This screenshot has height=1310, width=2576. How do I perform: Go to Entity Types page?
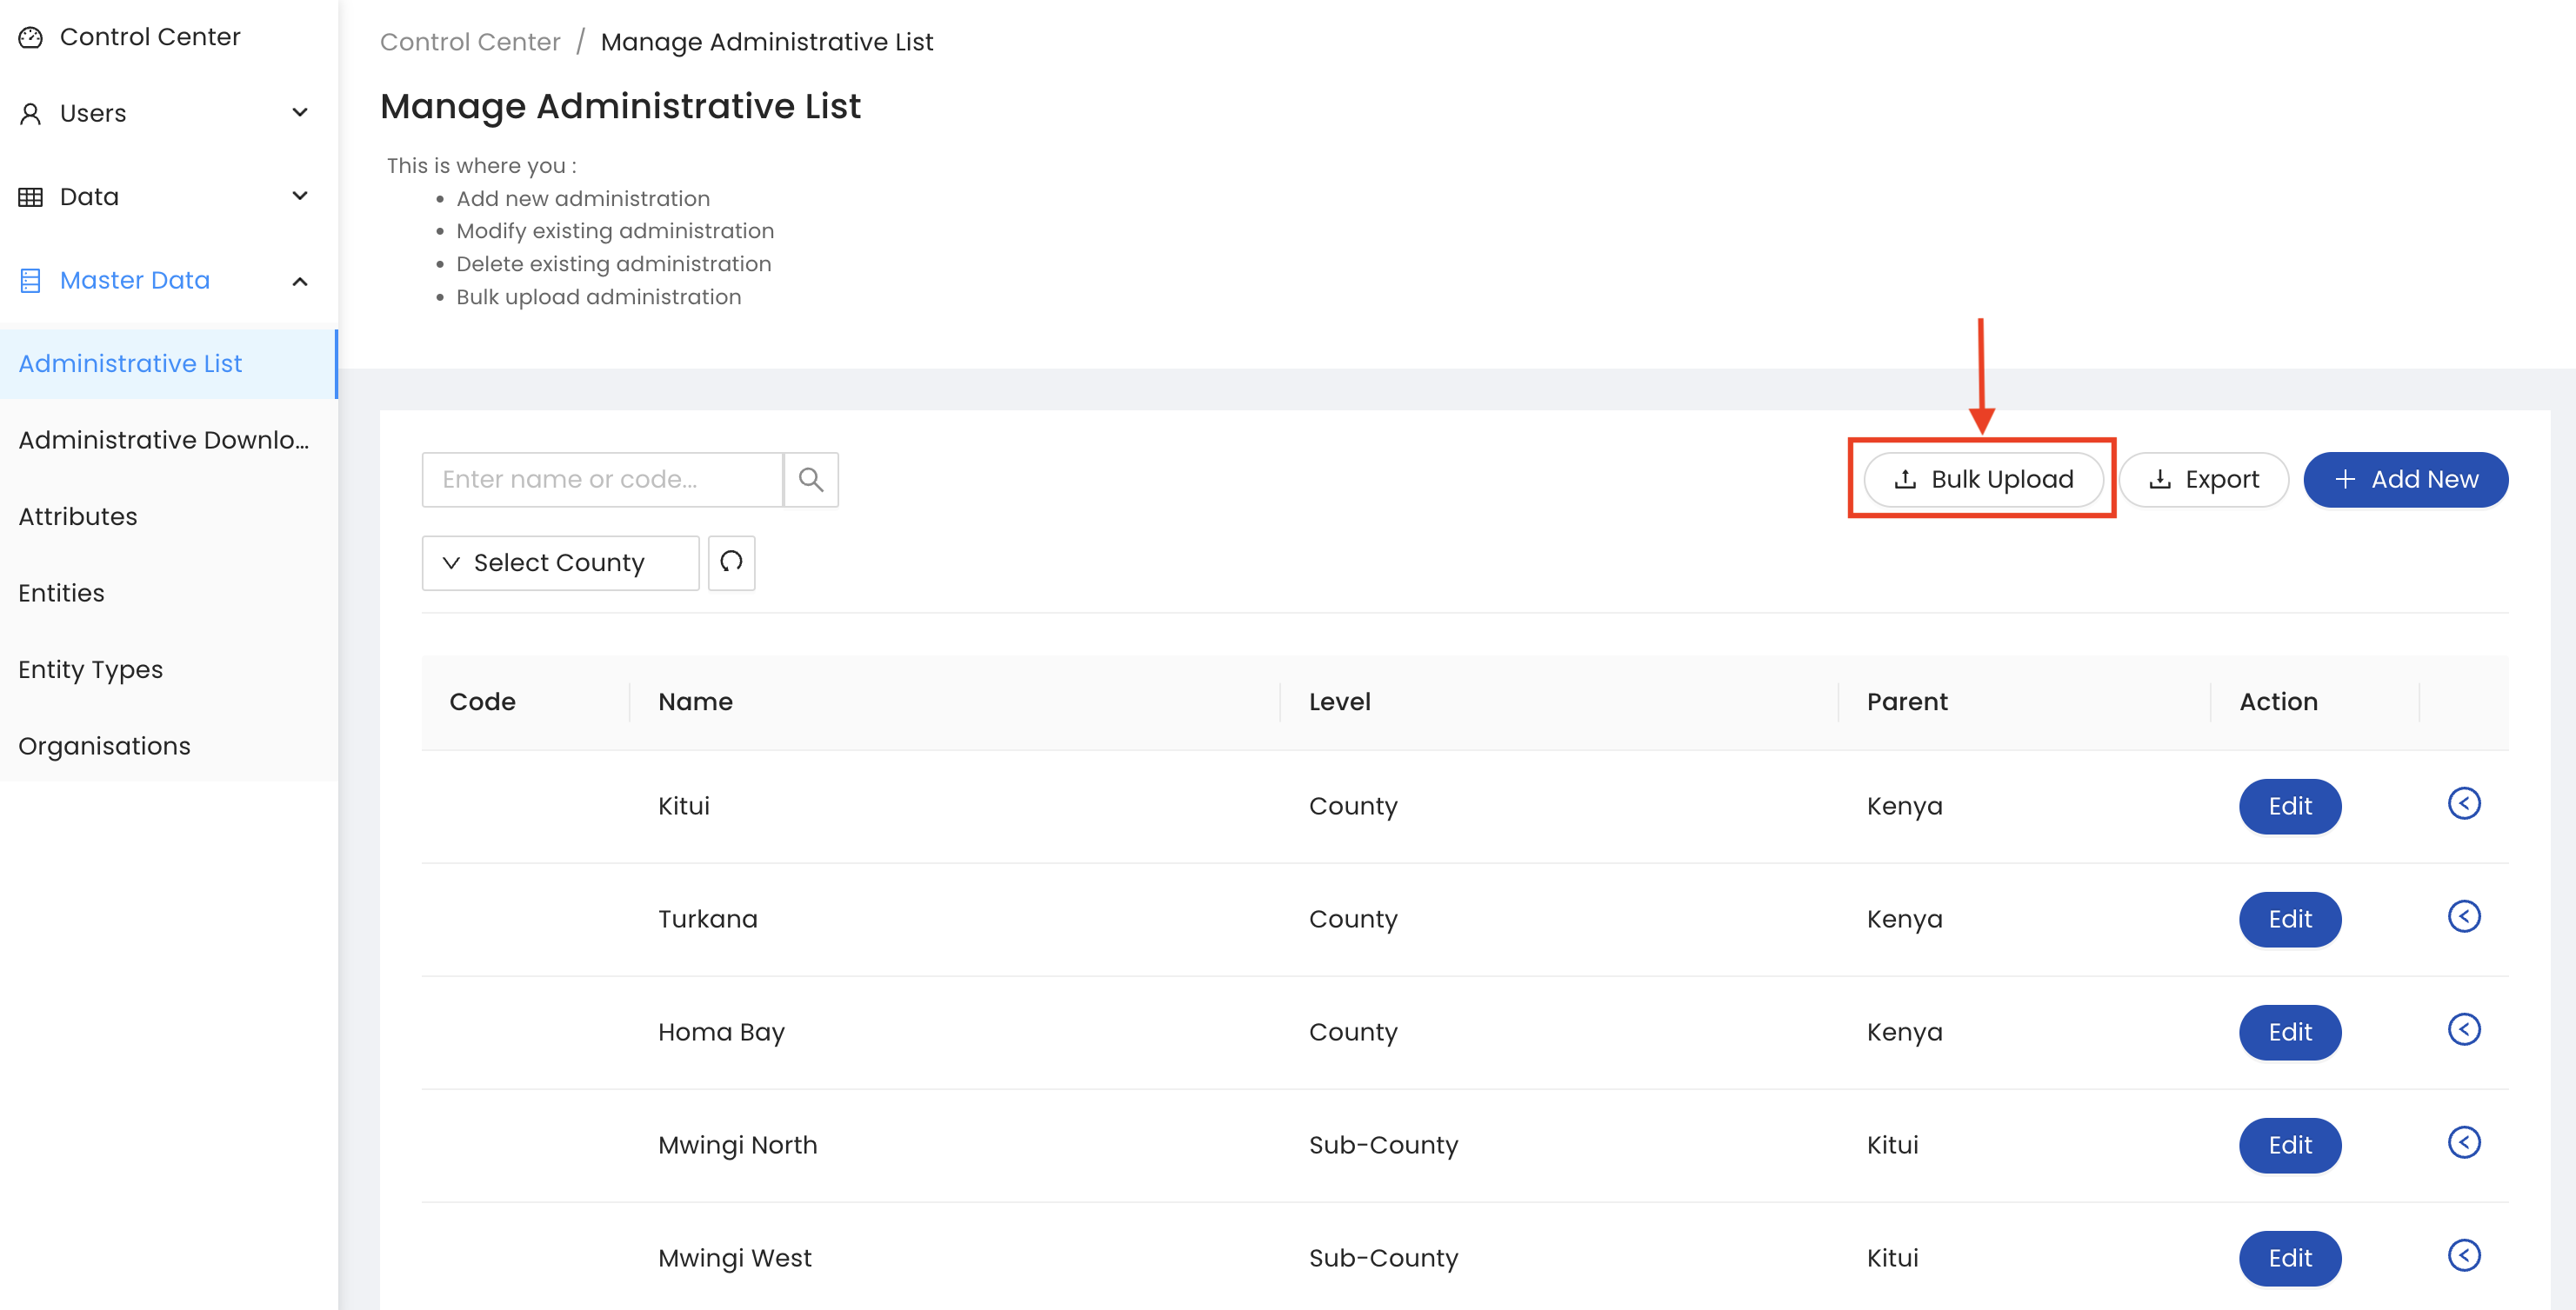[90, 669]
